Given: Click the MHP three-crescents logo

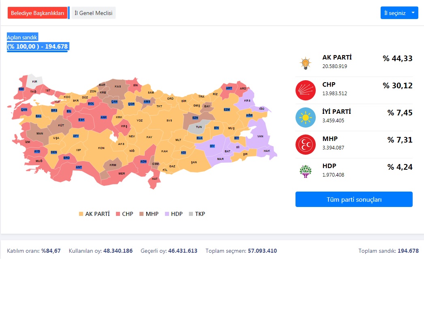Looking at the screenshot, I should (x=306, y=145).
